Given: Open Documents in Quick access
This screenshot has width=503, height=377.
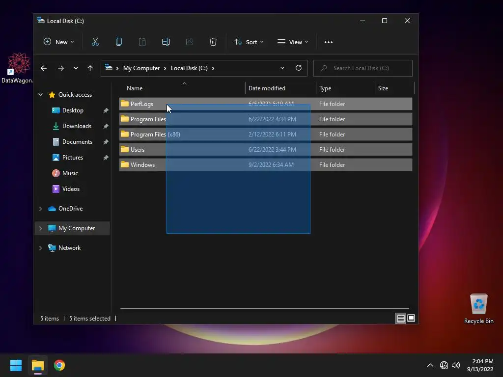Looking at the screenshot, I should coord(77,142).
